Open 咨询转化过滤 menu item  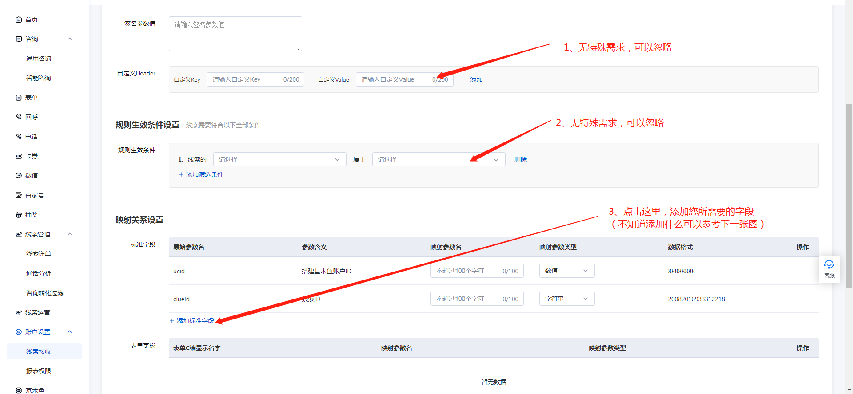[x=45, y=293]
